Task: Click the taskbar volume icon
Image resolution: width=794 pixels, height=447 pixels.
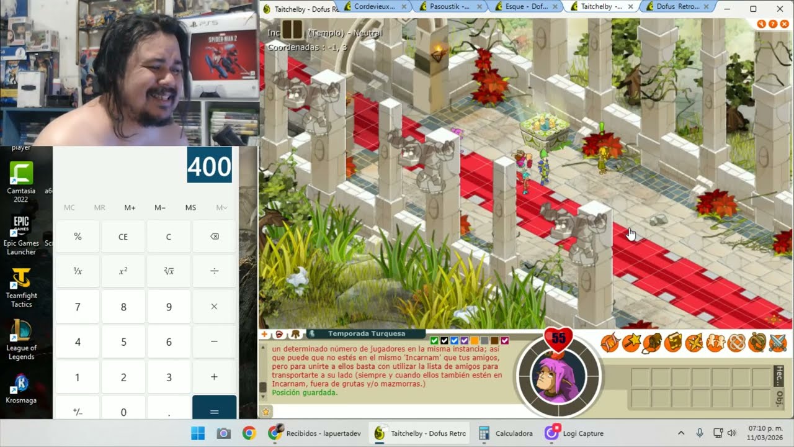Action: point(731,433)
